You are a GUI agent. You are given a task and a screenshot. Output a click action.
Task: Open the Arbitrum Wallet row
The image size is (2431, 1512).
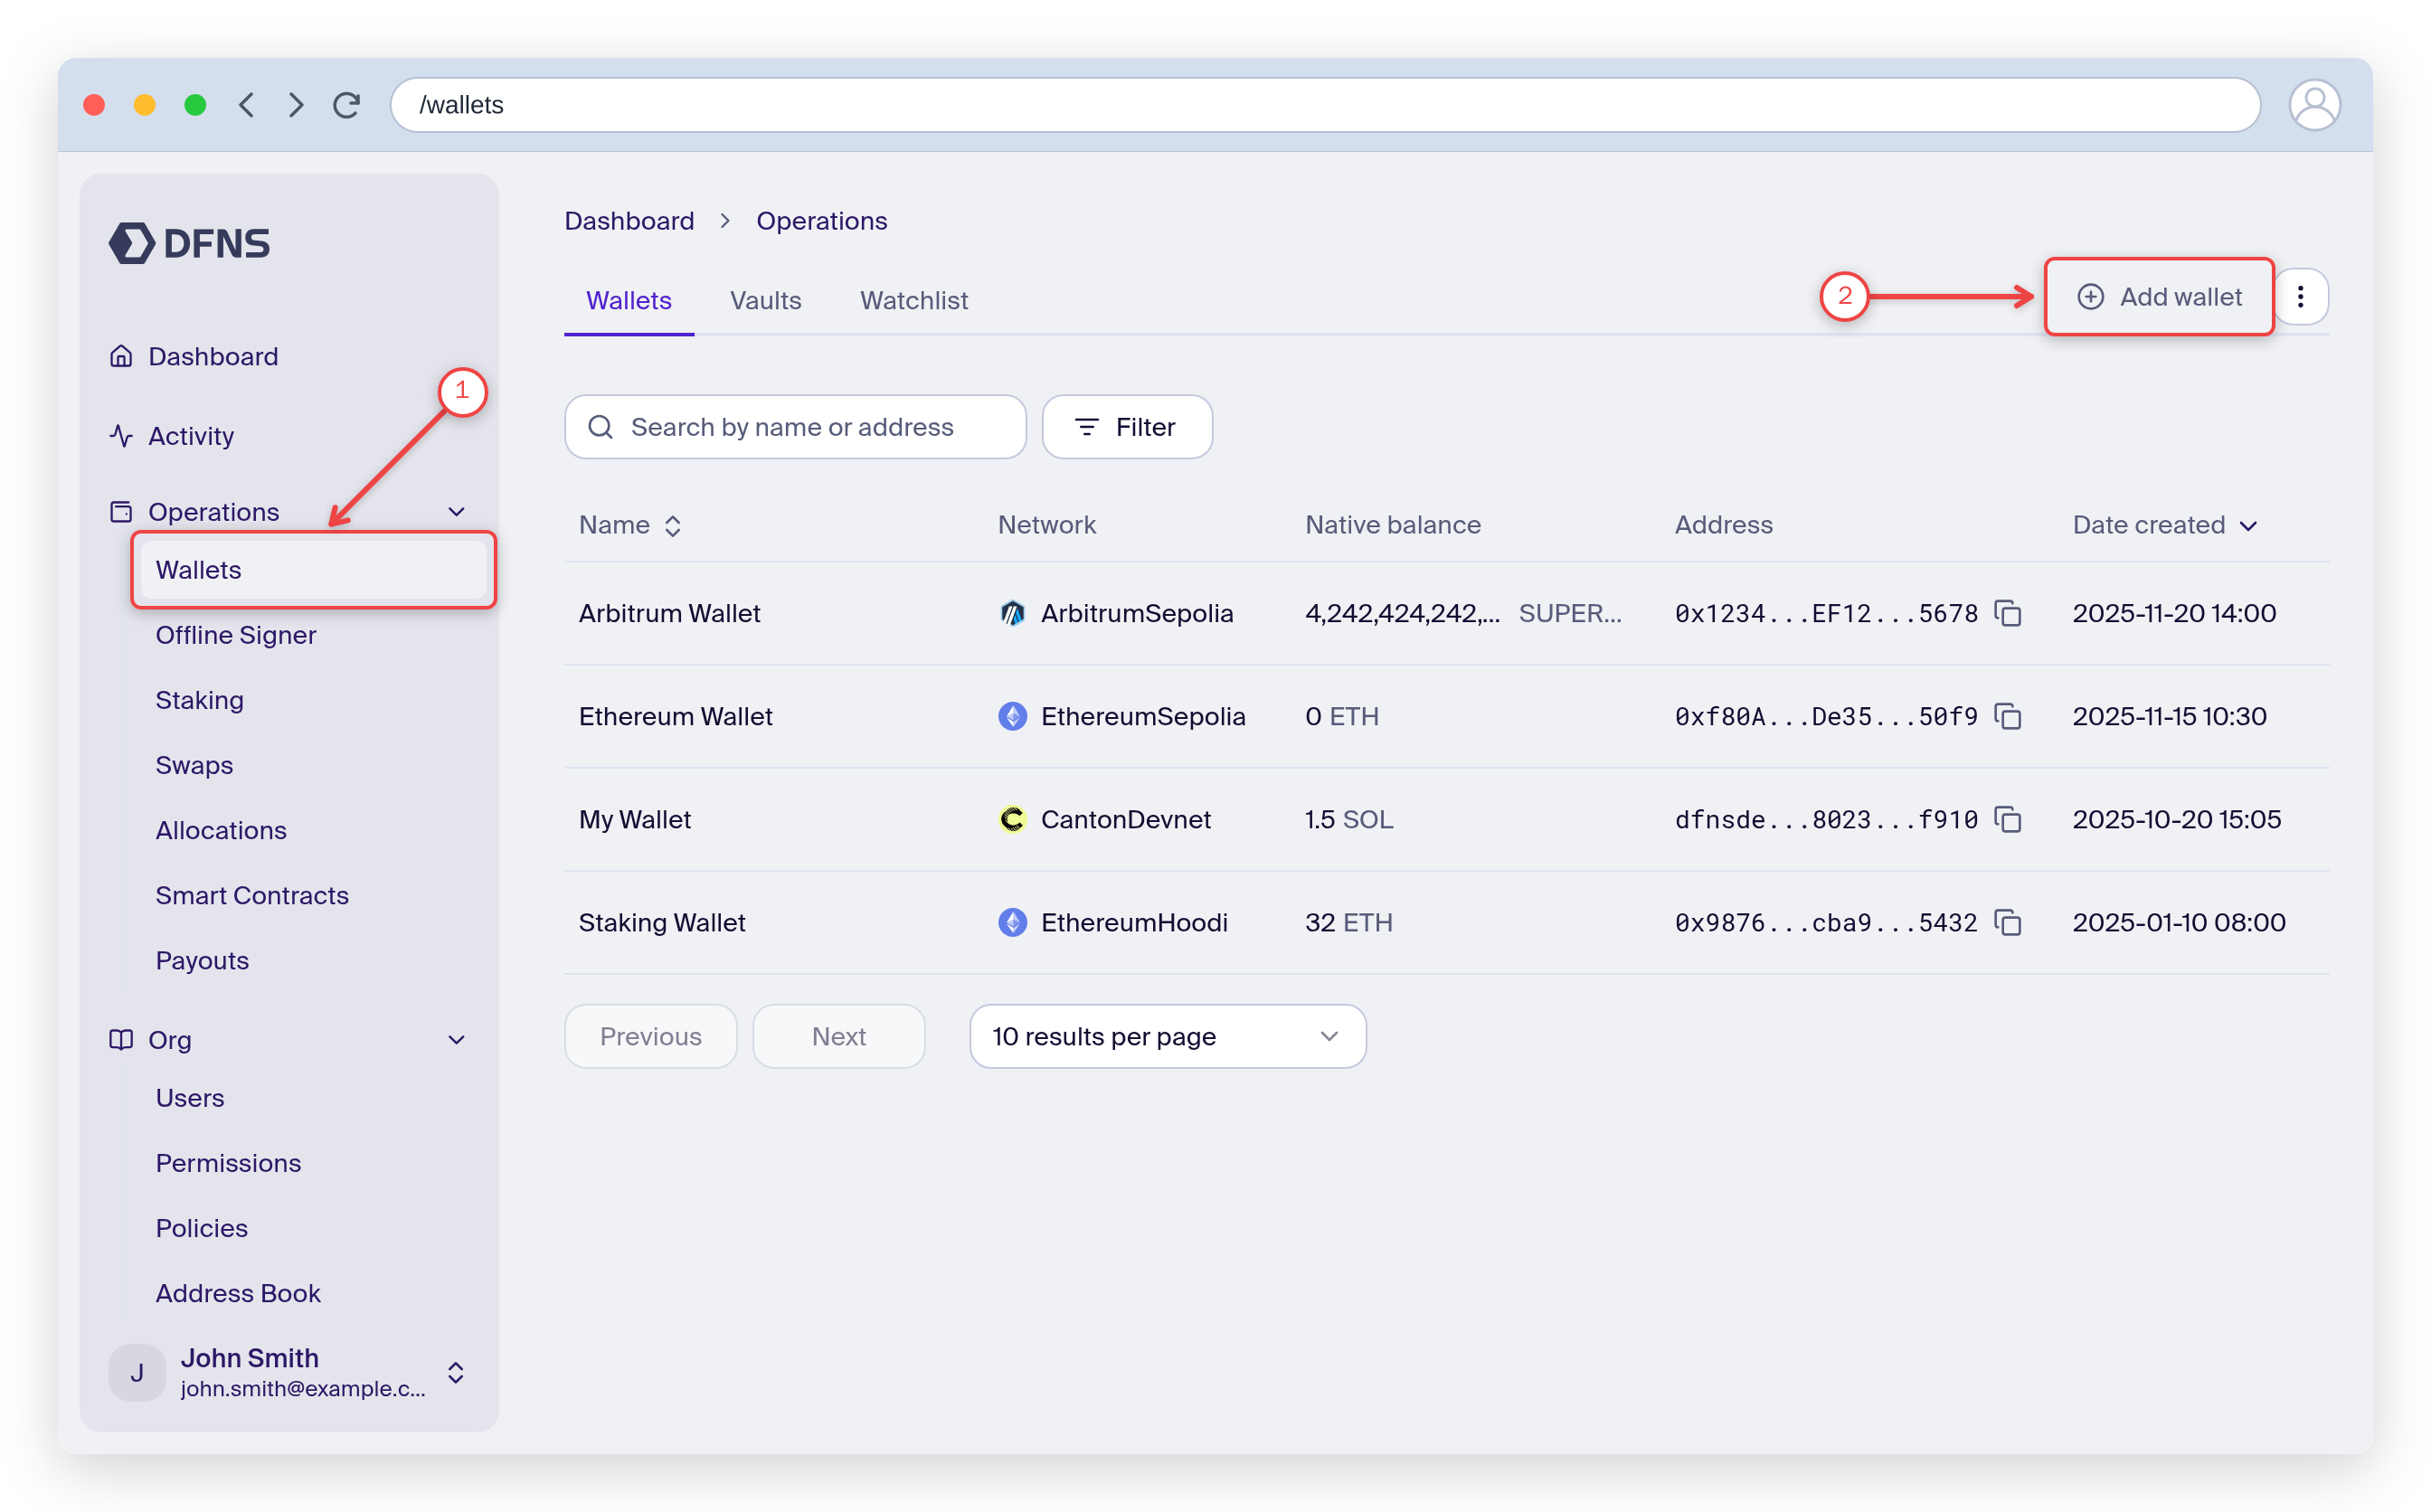[x=1446, y=613]
